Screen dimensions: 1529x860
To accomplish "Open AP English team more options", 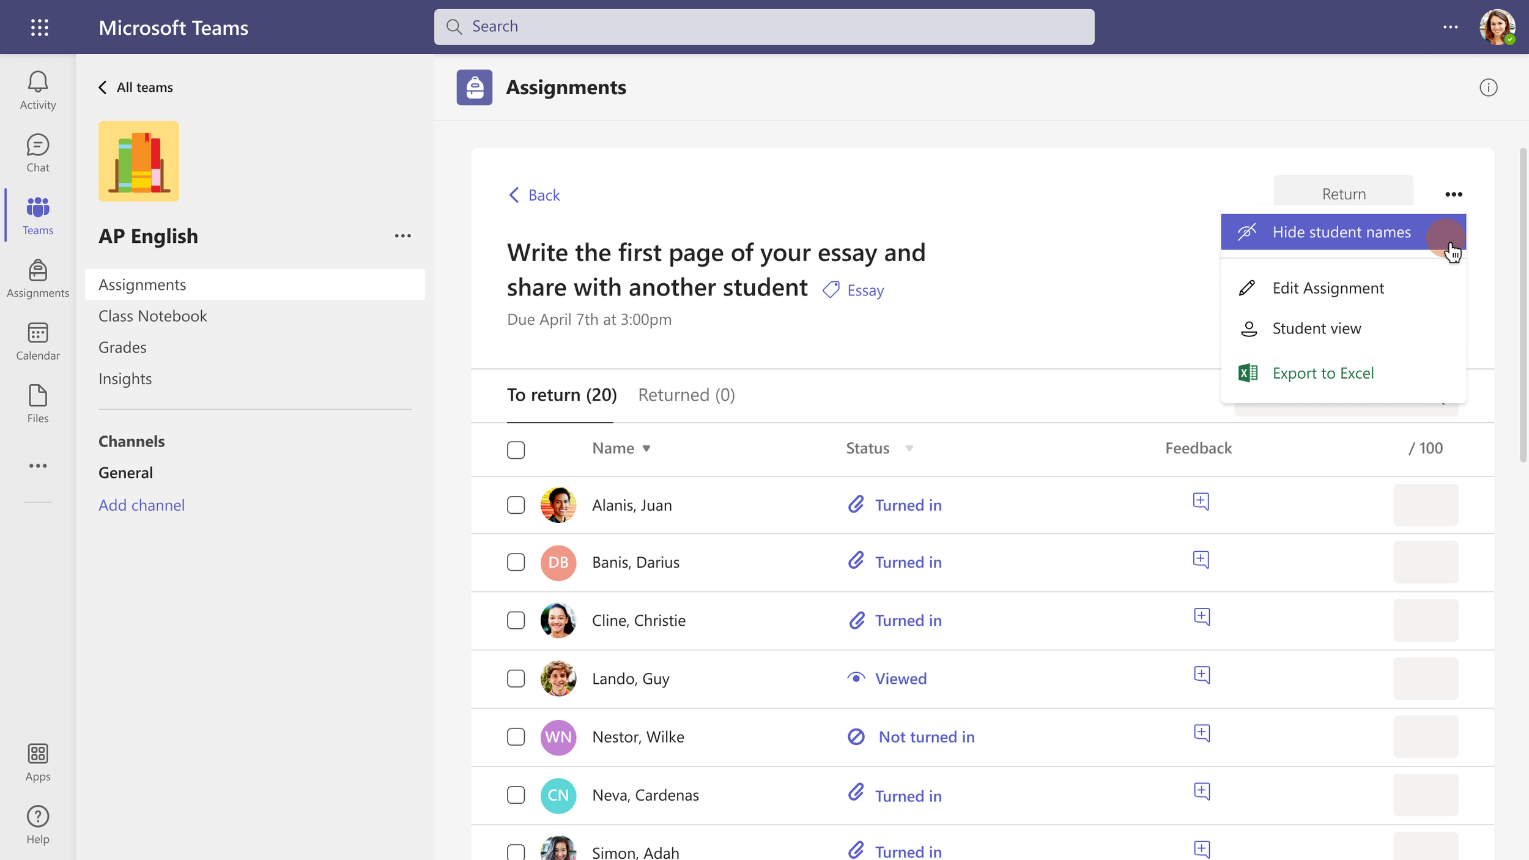I will pyautogui.click(x=402, y=236).
